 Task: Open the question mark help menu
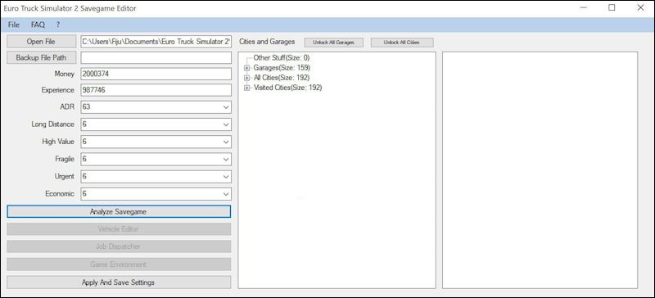tap(57, 25)
